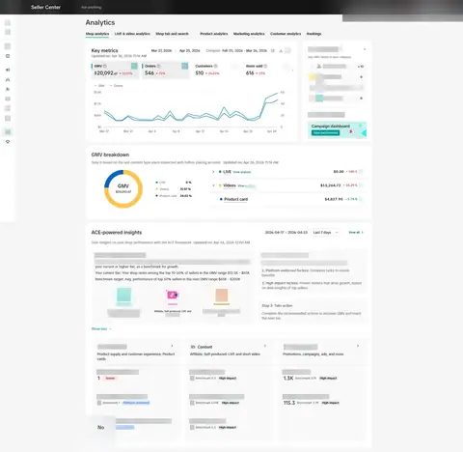Screen dimensions: 463x452
Task: Expand the Videos breakdown row
Action: tap(213, 185)
